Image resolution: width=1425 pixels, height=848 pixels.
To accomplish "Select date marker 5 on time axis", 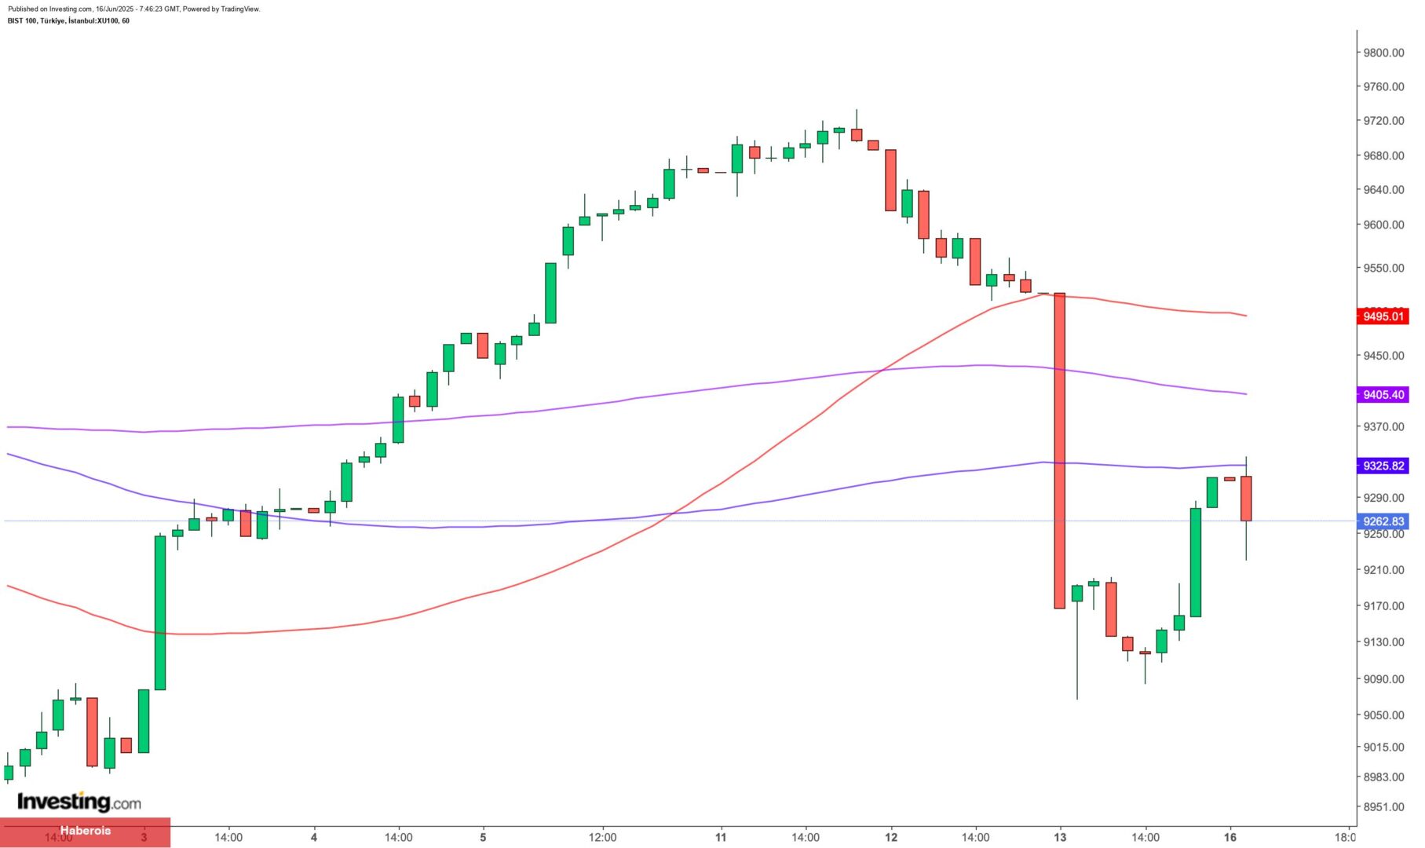I will point(483,837).
